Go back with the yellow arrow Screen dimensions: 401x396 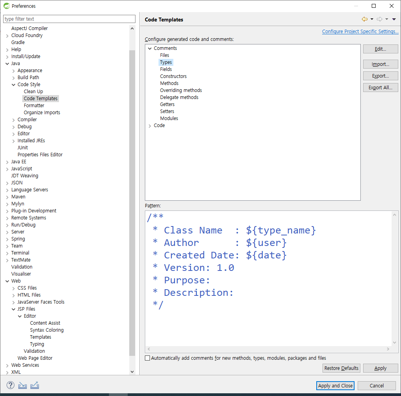coord(365,19)
